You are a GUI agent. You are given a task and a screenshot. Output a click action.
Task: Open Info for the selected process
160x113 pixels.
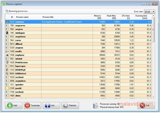51,105
